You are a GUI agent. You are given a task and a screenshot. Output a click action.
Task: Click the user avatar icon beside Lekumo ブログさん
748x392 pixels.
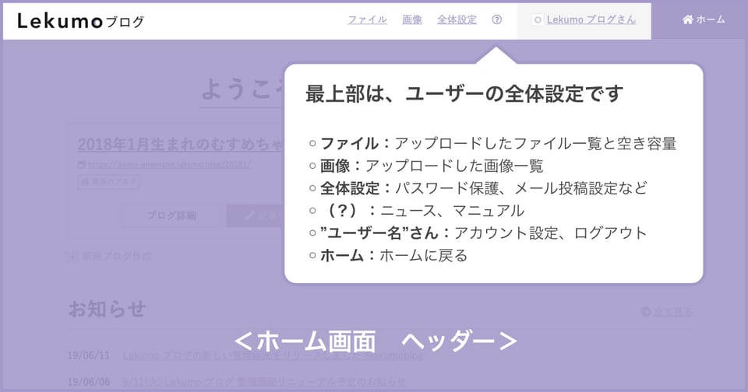coord(538,20)
